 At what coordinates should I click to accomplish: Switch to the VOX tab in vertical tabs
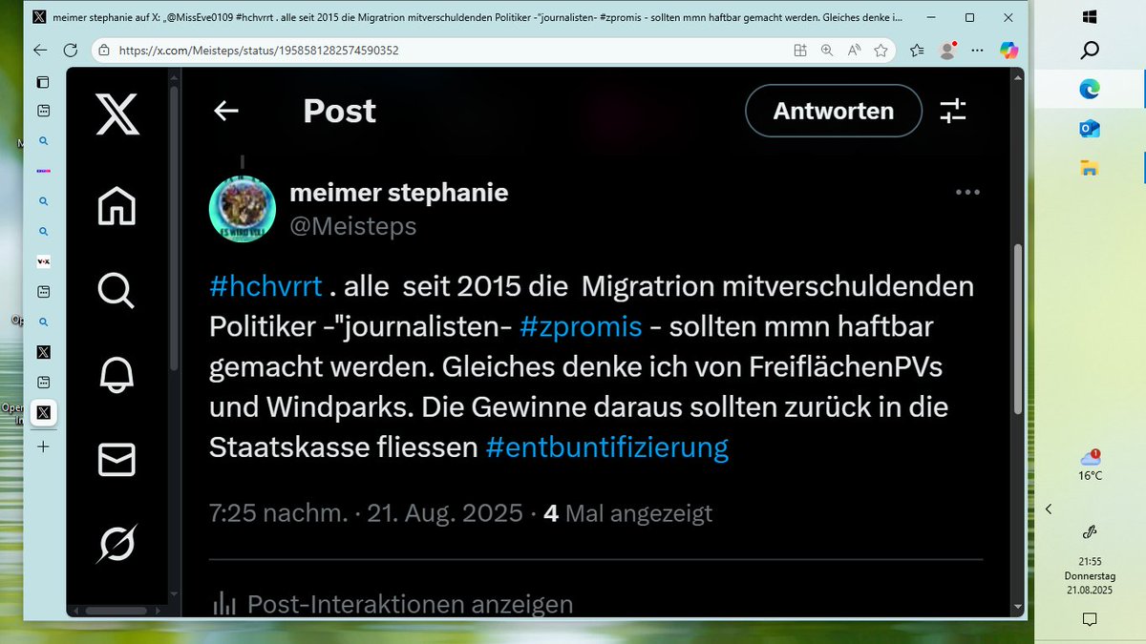(42, 261)
